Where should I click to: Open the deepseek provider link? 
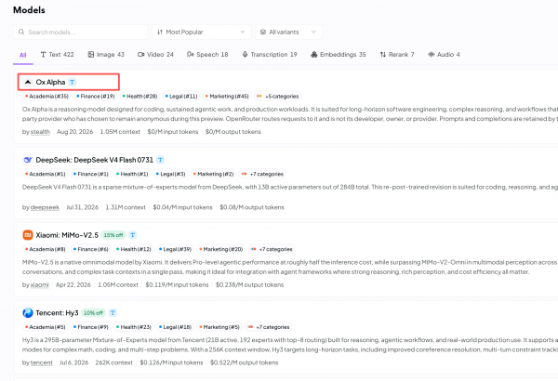pos(45,207)
